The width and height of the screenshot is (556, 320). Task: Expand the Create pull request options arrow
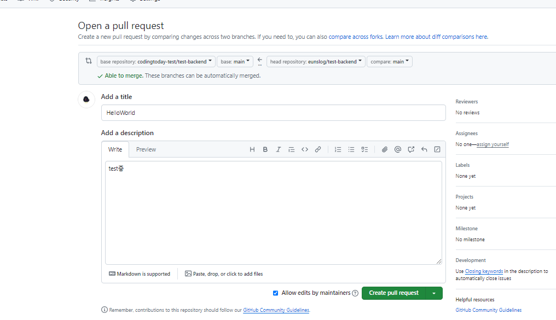tap(434, 293)
